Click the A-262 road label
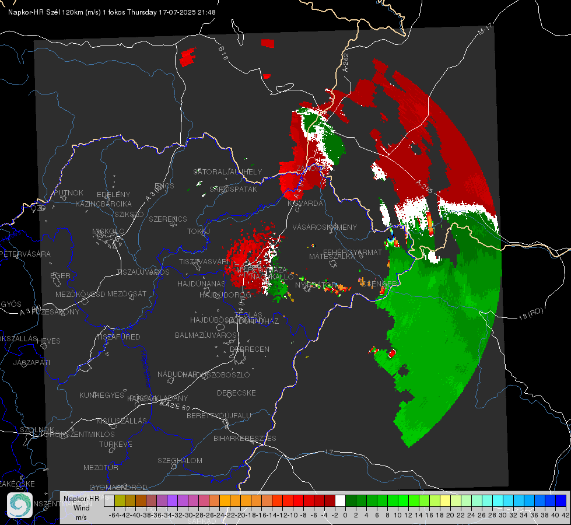Viewport: 571px width, 525px height. point(345,62)
